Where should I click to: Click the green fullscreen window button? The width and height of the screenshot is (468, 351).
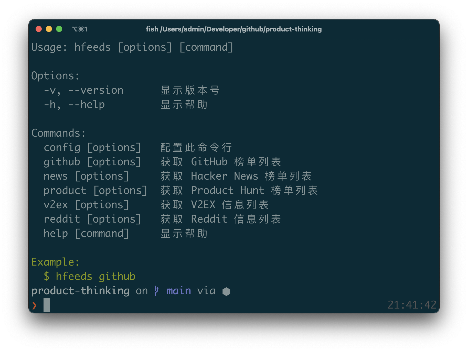pos(59,29)
